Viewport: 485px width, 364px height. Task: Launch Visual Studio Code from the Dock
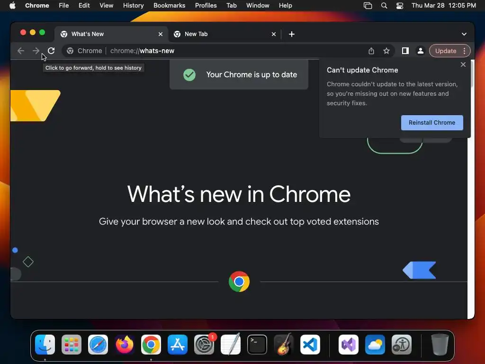[x=310, y=344]
